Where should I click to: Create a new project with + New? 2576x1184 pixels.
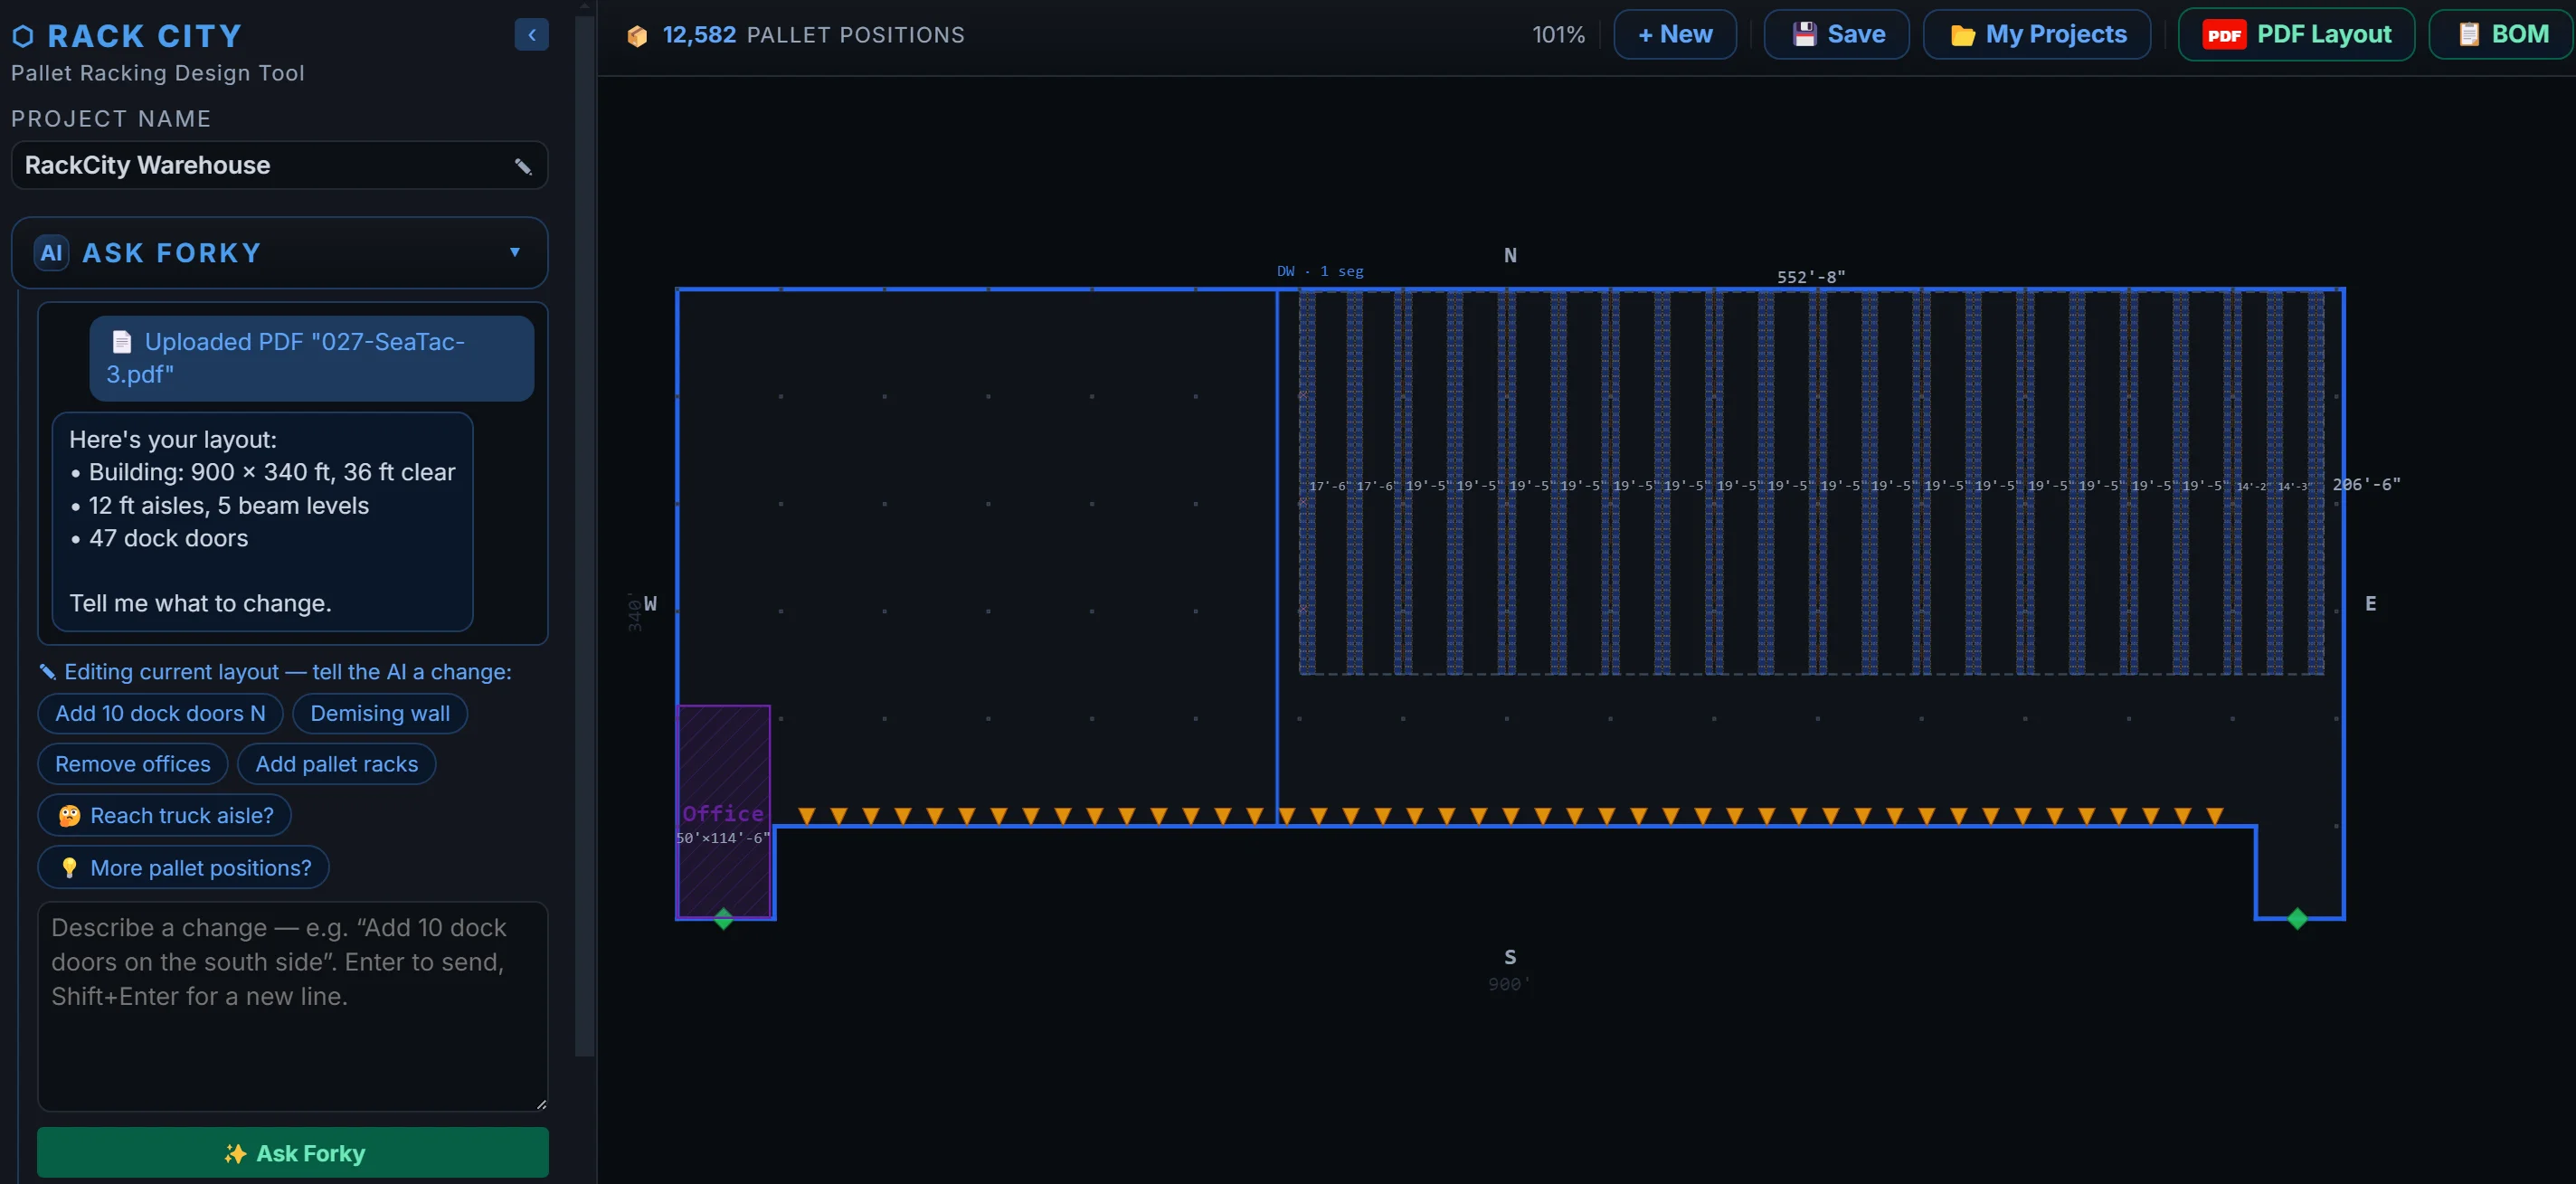pyautogui.click(x=1675, y=35)
